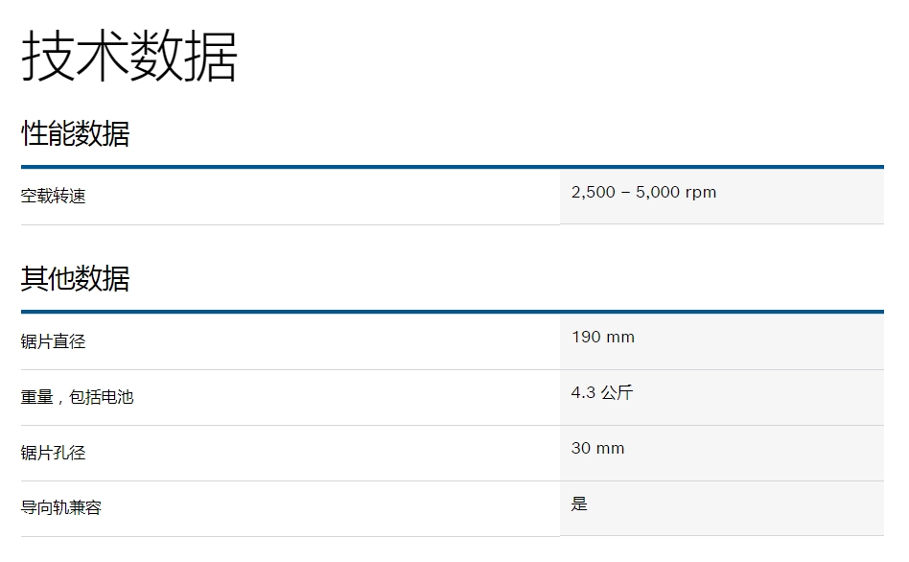Select the 锯片孔径 row label
The image size is (909, 562).
tap(54, 453)
